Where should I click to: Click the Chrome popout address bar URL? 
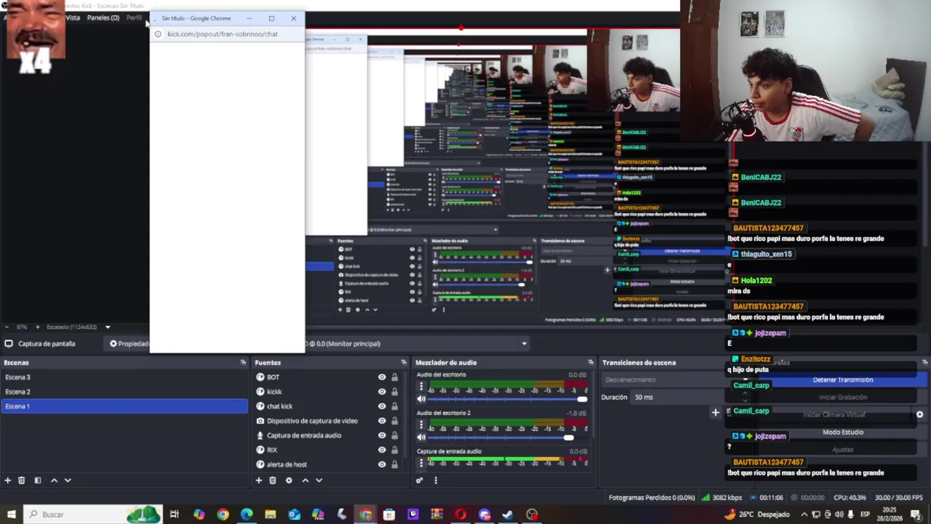[222, 34]
